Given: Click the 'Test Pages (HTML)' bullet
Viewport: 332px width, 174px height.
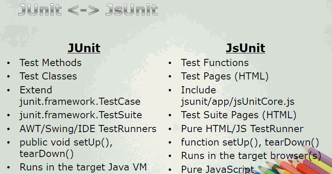Looking at the screenshot, I should click(225, 76).
